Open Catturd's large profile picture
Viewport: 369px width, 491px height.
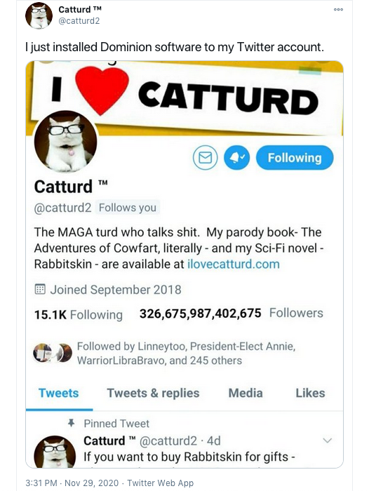coord(65,141)
